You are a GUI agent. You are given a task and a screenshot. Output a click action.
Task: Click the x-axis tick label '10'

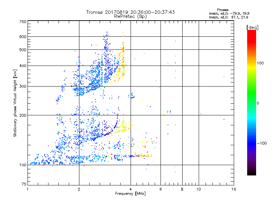[199, 189]
